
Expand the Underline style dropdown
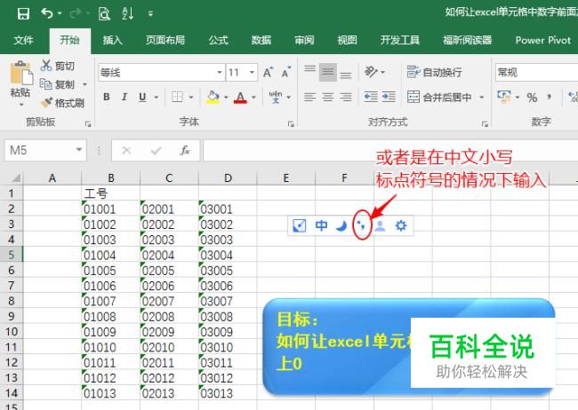[x=156, y=97]
